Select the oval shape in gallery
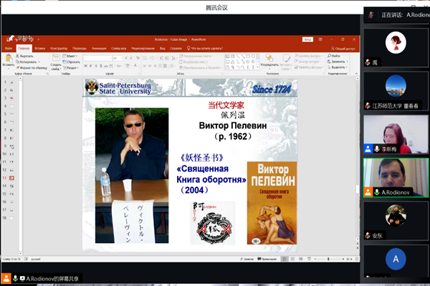This screenshot has height=286, width=430. click(x=253, y=56)
